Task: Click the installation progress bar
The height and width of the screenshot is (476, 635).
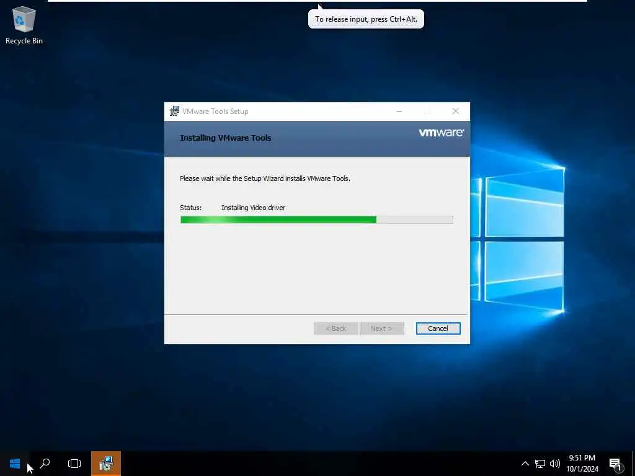Action: tap(317, 219)
